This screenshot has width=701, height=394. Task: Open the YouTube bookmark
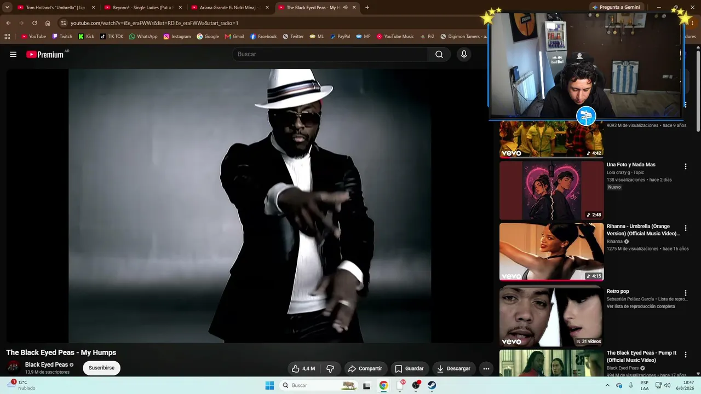click(x=33, y=37)
